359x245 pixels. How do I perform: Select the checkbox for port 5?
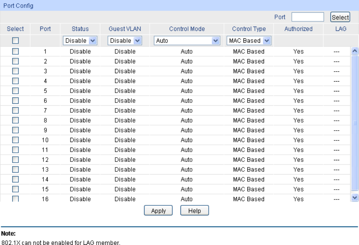pyautogui.click(x=15, y=91)
